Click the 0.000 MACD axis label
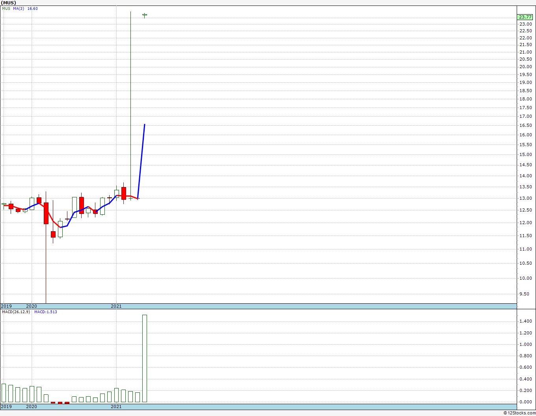This screenshot has height=416, width=536. click(525, 402)
